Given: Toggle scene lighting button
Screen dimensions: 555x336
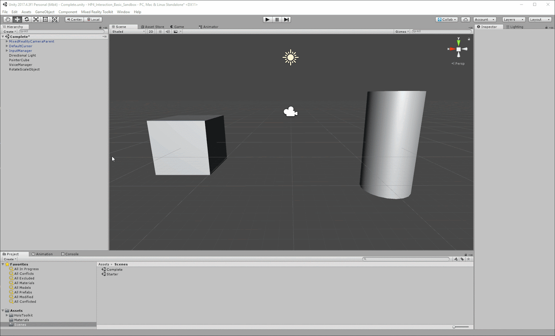Looking at the screenshot, I should [x=160, y=32].
